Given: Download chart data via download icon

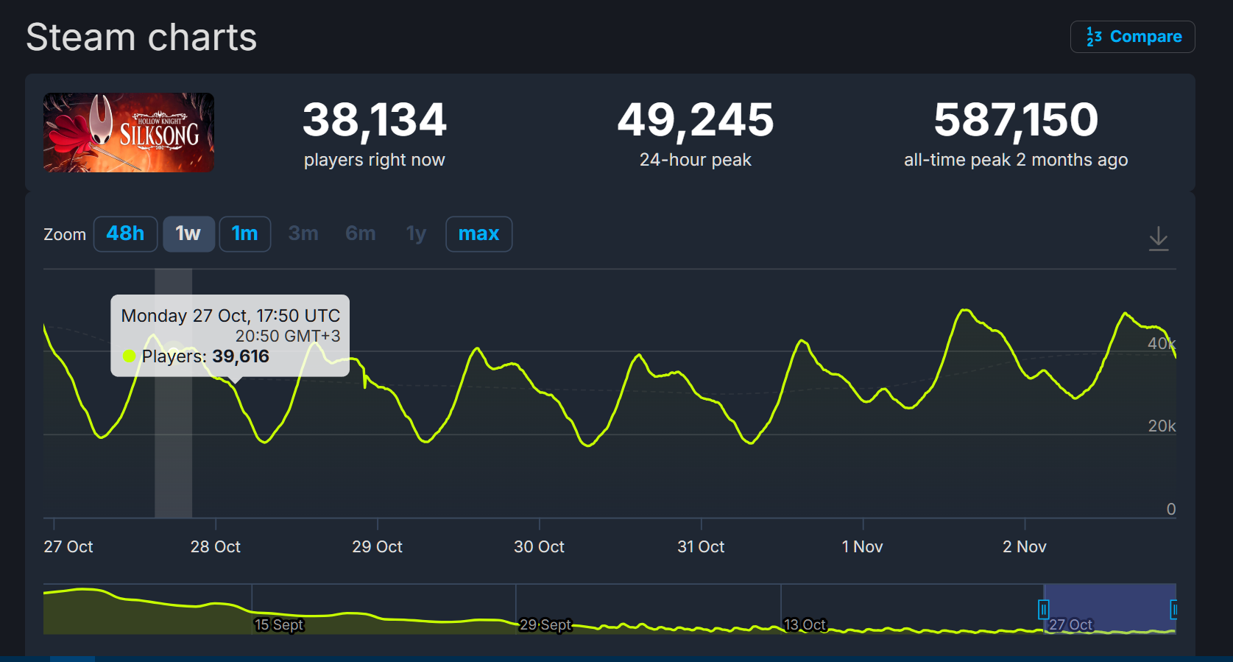Looking at the screenshot, I should pyautogui.click(x=1159, y=239).
